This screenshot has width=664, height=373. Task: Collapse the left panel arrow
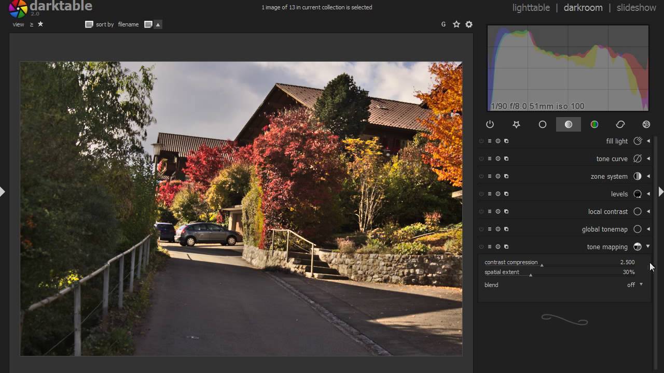[3, 192]
